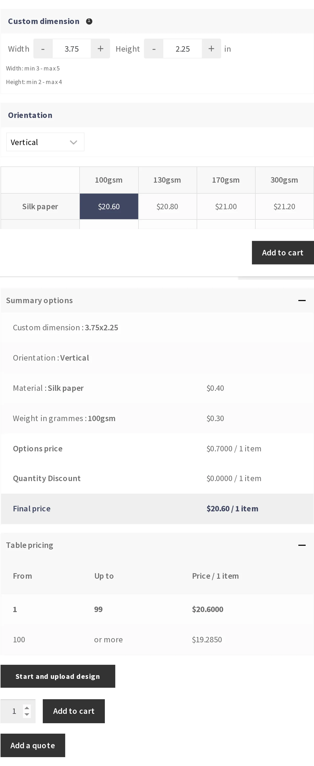The image size is (314, 766).
Task: Click the Options price $0.7000 value
Action: pos(234,449)
